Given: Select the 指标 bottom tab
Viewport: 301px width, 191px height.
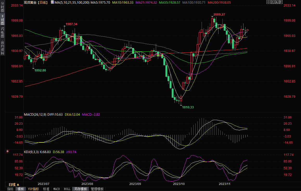Looking at the screenshot, I should coord(10,189).
